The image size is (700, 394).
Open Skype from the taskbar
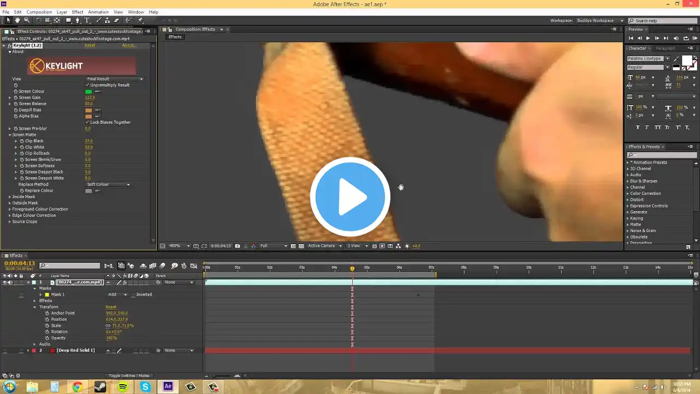click(145, 387)
